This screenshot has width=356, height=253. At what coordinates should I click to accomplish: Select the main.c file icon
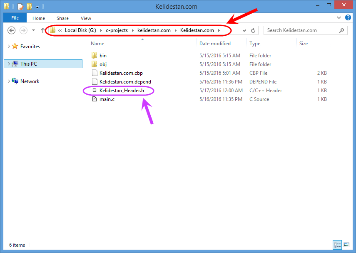click(x=95, y=99)
